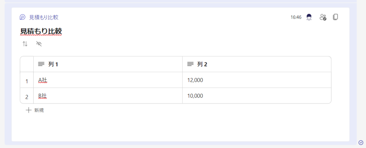Copy the Loop component with copy icon
This screenshot has height=148, width=366.
pos(335,17)
